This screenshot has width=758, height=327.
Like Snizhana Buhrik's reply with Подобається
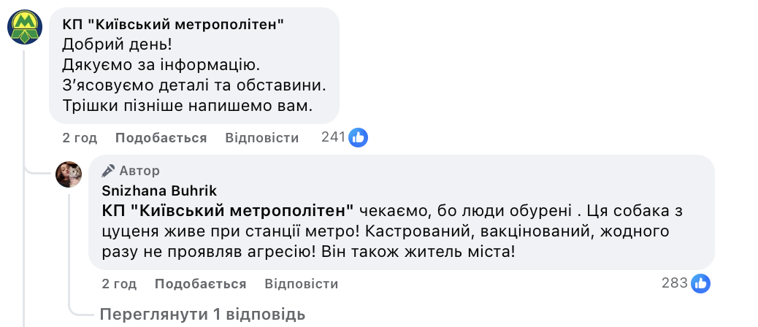click(200, 284)
